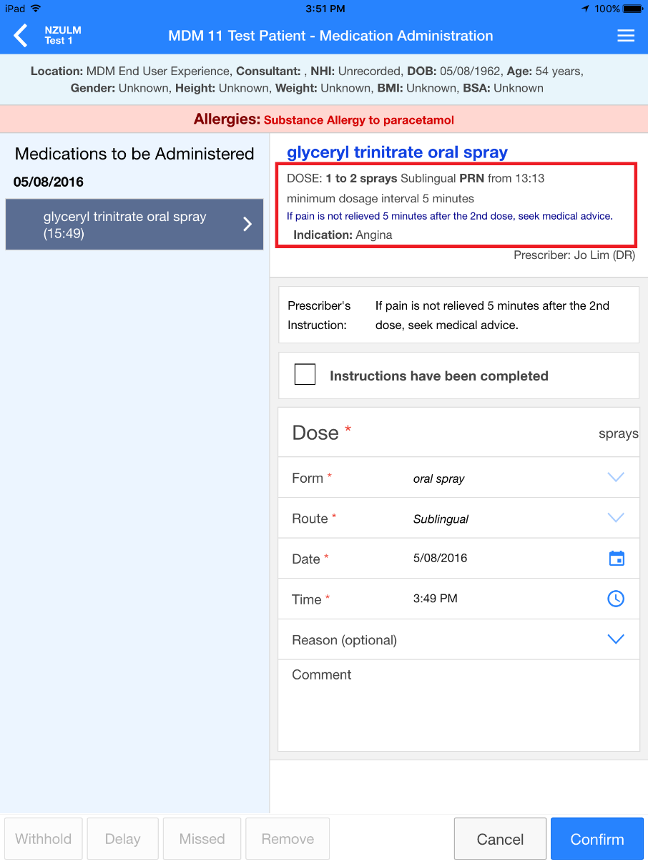Tap the back navigation arrow
Viewport: 648px width, 864px height.
[19, 34]
